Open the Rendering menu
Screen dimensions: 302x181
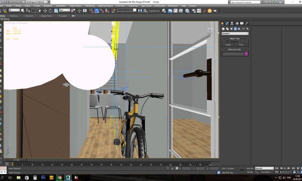90,6
